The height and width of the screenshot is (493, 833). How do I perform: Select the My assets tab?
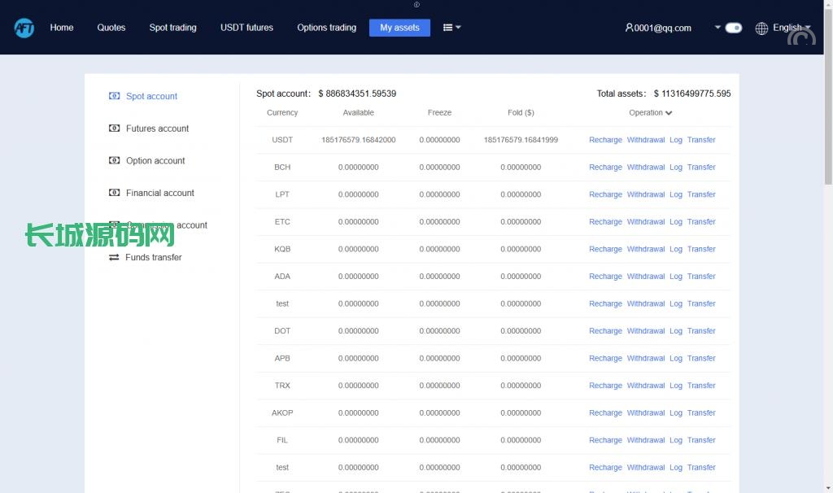(x=399, y=28)
